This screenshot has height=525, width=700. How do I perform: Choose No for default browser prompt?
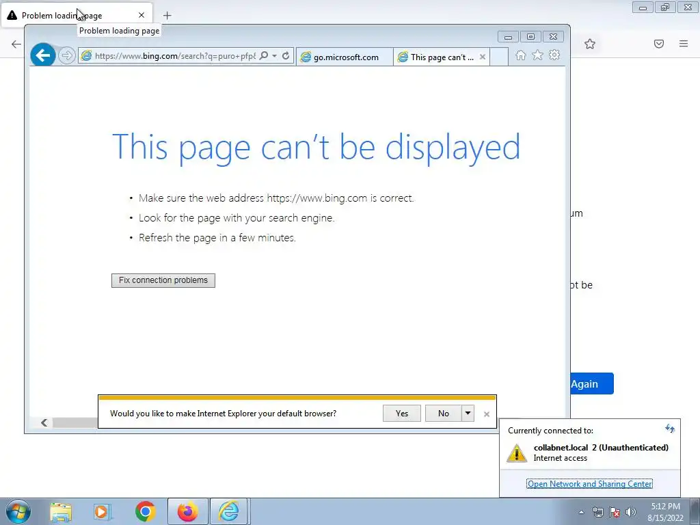click(443, 414)
